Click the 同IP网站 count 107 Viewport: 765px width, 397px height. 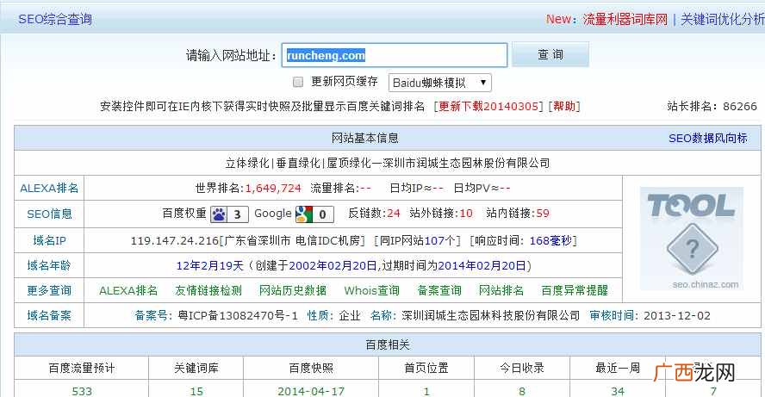(x=434, y=240)
